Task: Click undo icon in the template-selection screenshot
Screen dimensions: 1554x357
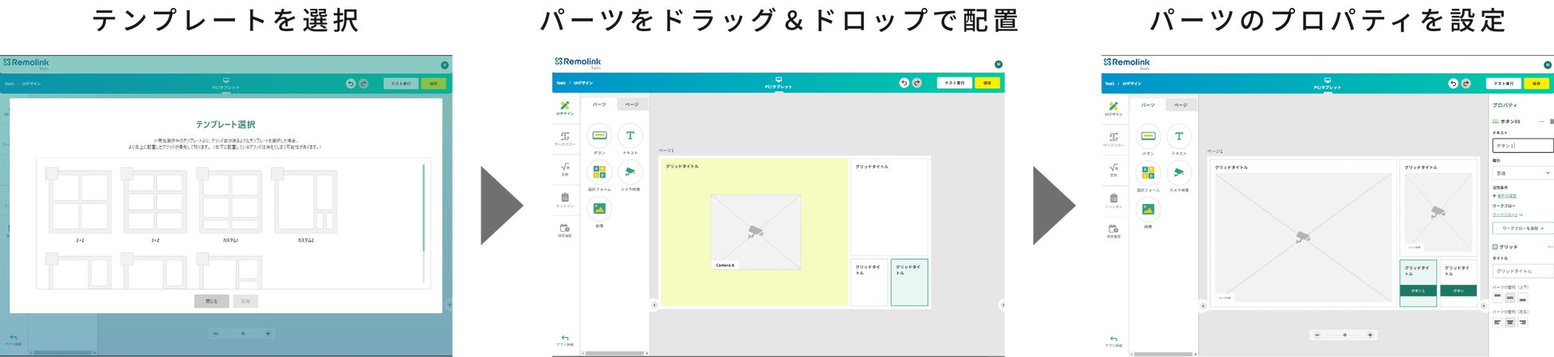Action: pyautogui.click(x=350, y=83)
